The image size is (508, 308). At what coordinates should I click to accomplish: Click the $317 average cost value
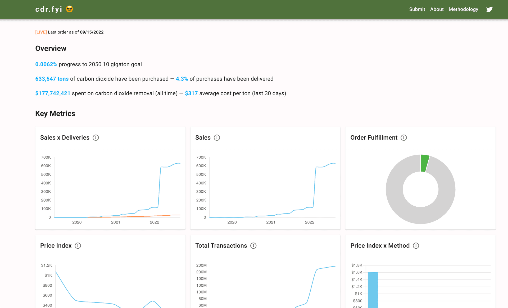tap(191, 93)
